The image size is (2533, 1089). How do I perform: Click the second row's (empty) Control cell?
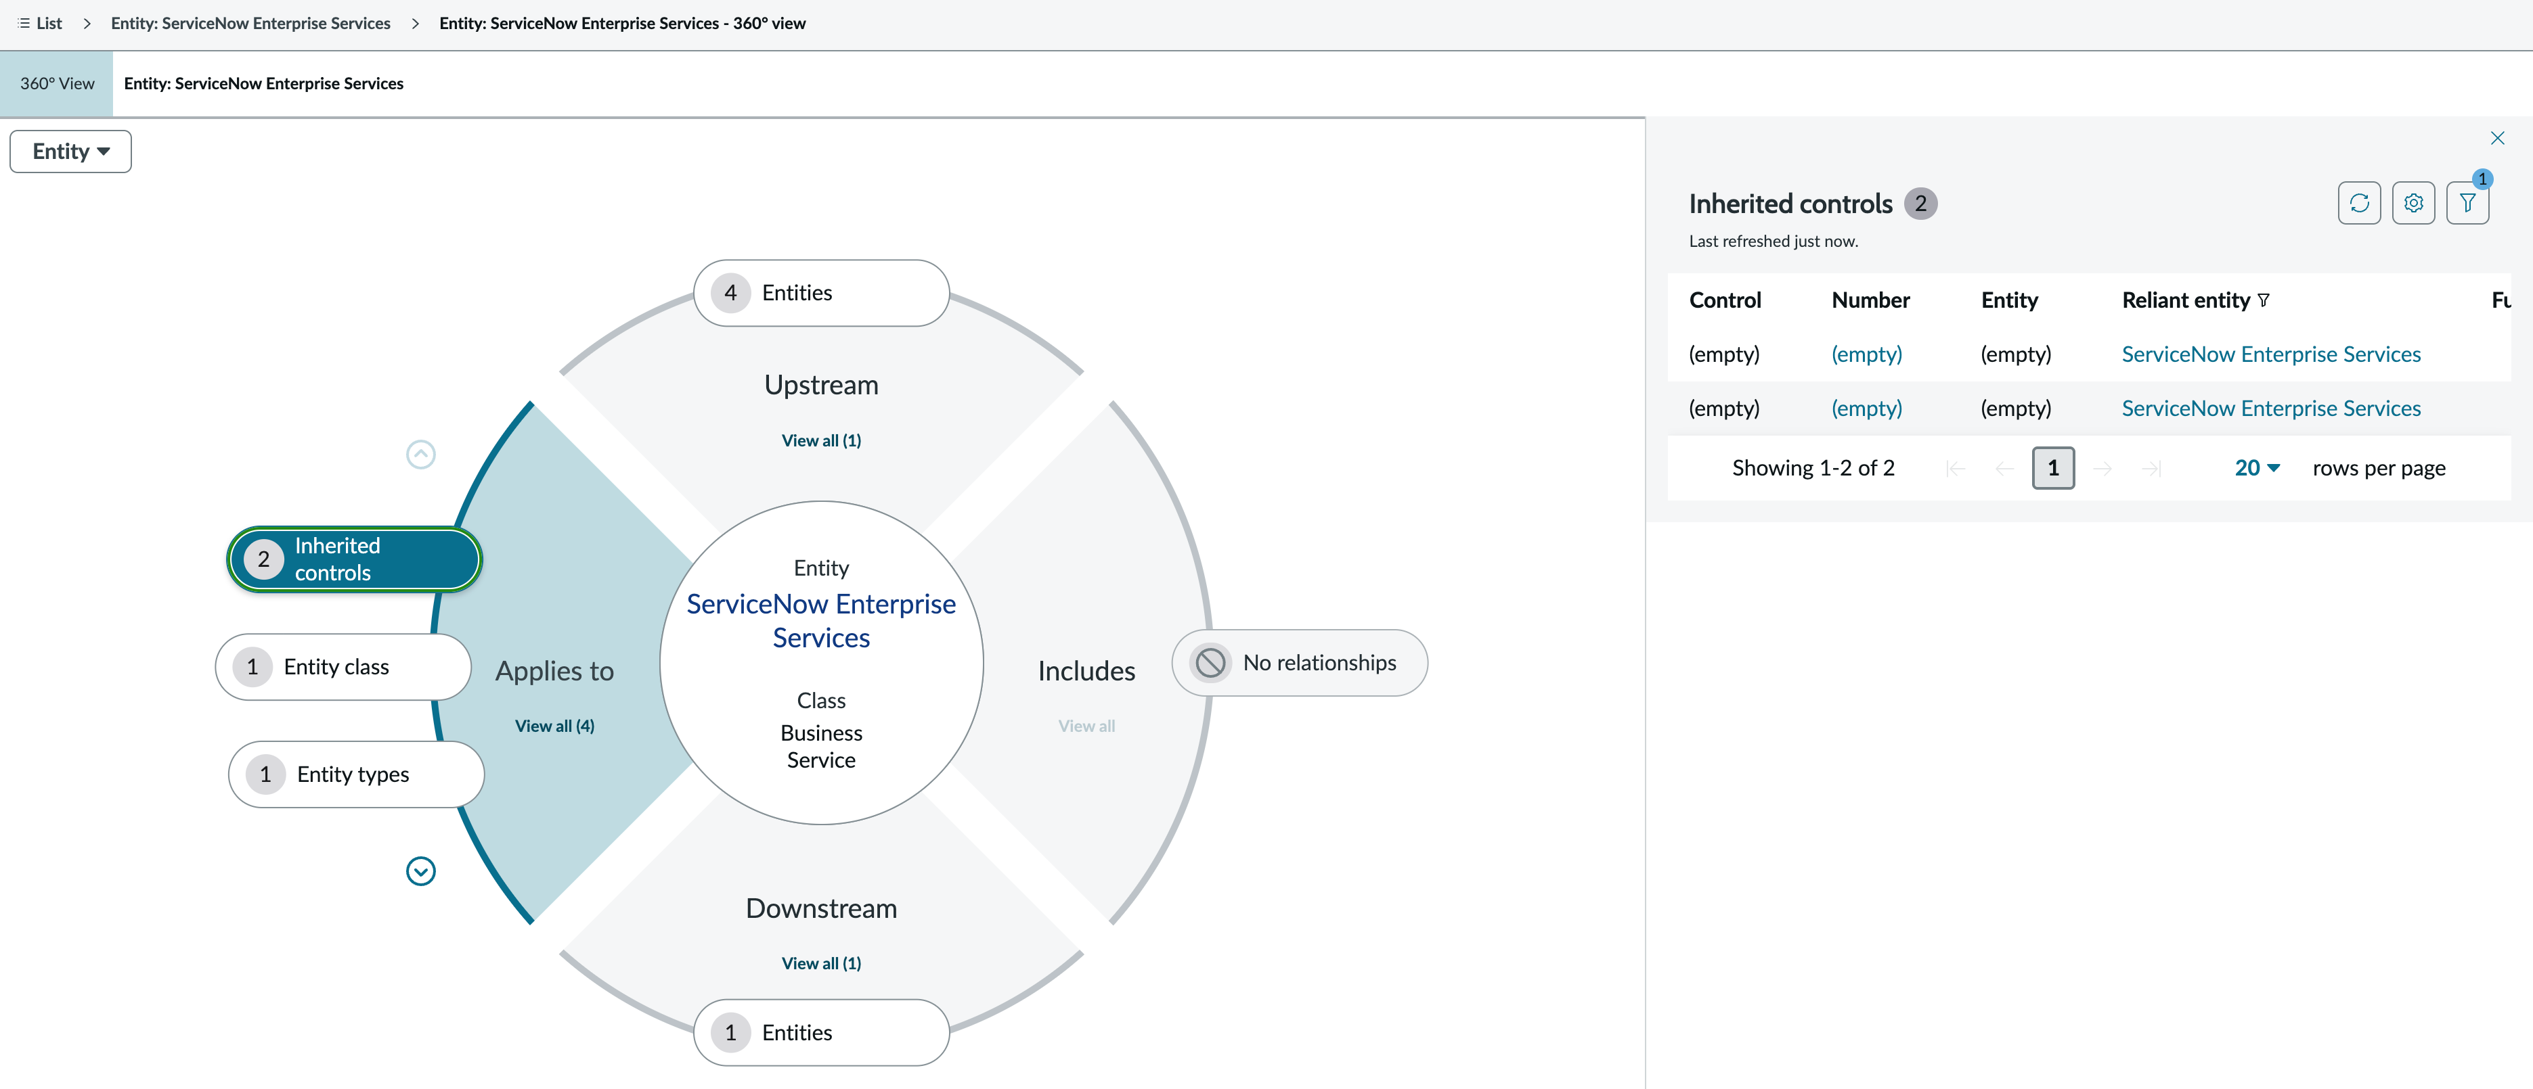[x=1725, y=409]
